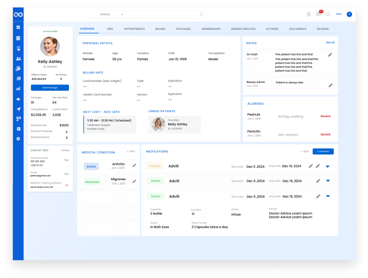This screenshot has width=368, height=278.
Task: Open the bar chart reports icon in sidebar
Action: (x=18, y=88)
